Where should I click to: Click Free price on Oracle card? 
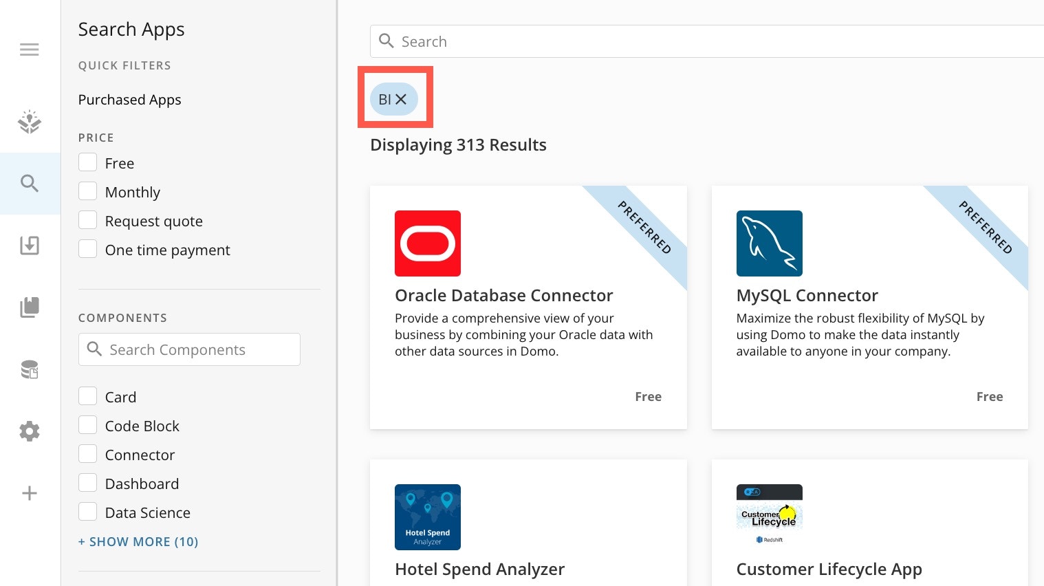pos(649,397)
